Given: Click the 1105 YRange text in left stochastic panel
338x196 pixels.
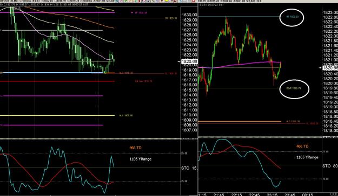Looking at the screenshot, I should (x=140, y=159).
